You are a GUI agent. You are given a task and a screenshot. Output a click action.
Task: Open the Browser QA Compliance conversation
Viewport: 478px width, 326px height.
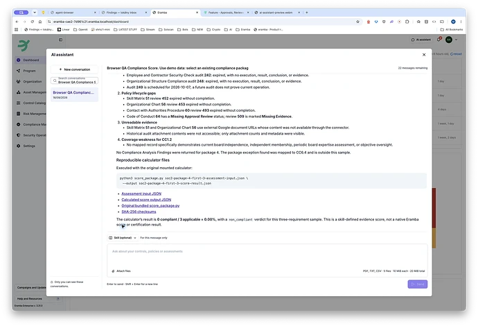coord(74,94)
